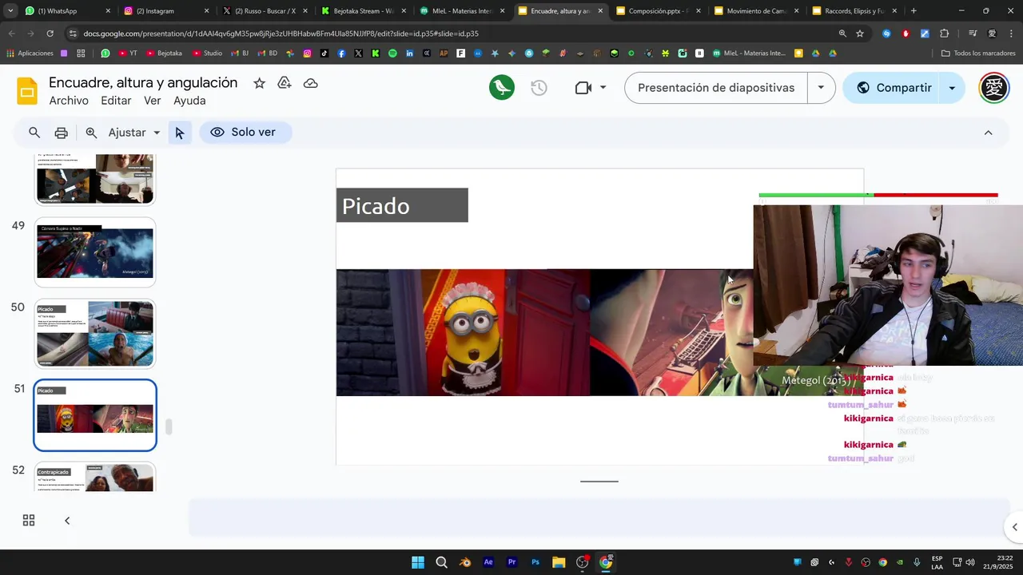Open the Ayuda menu
The width and height of the screenshot is (1023, 575).
point(189,101)
